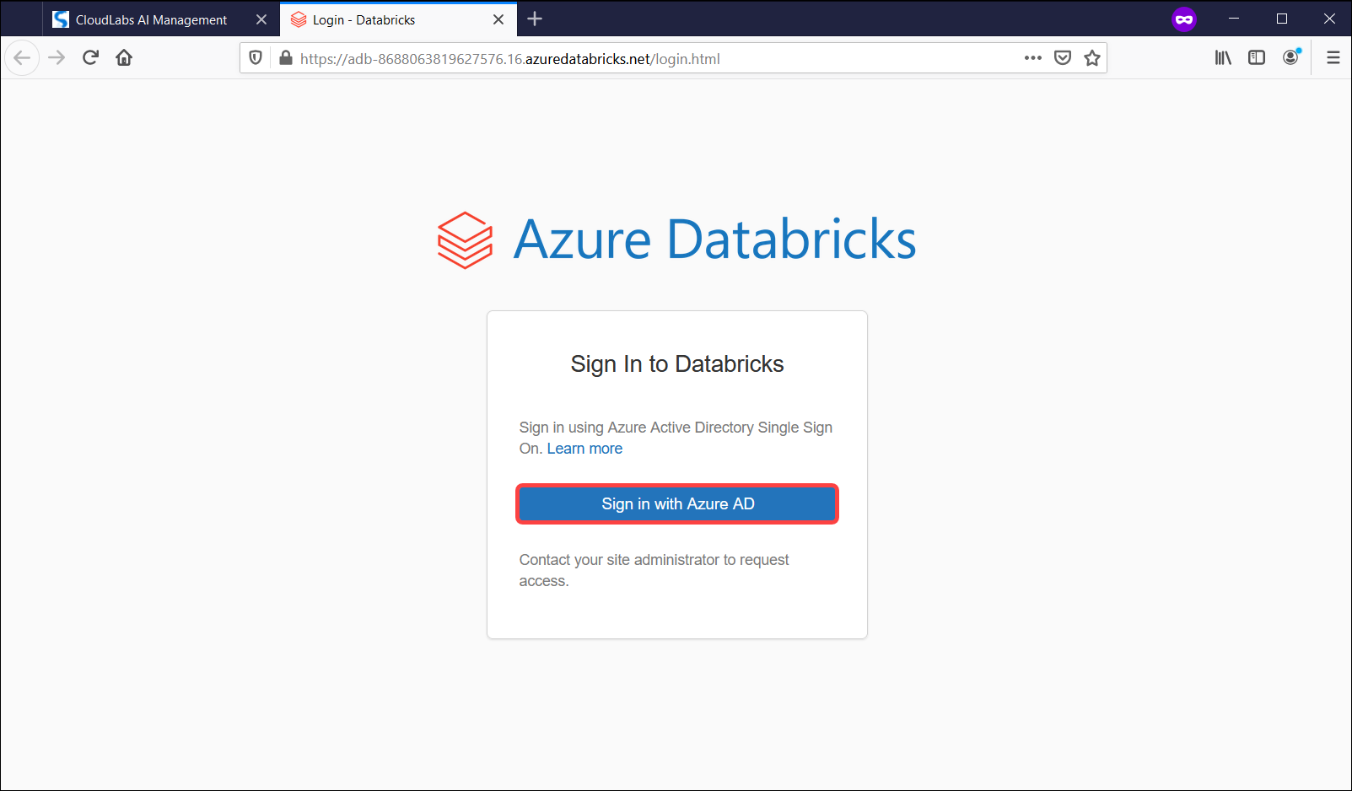Open the Library bookshelf icon
Screen dimensions: 1352x791
pos(1223,57)
